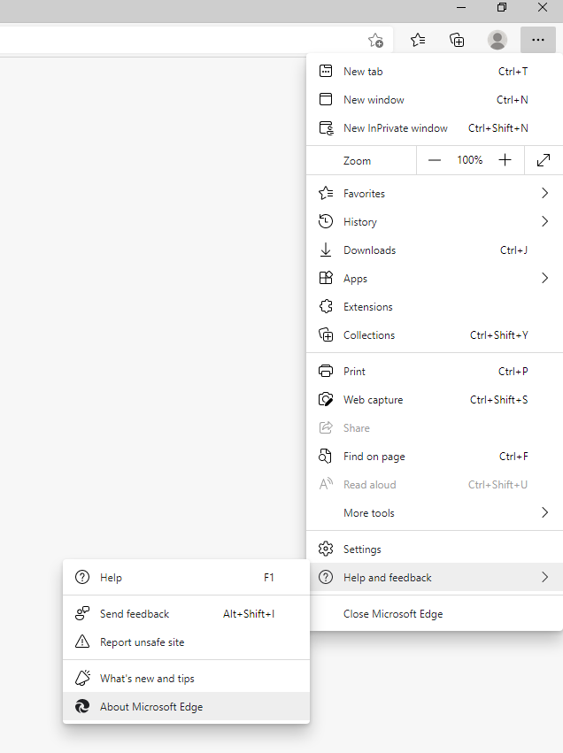
Task: Click the profile avatar icon
Action: (x=497, y=40)
